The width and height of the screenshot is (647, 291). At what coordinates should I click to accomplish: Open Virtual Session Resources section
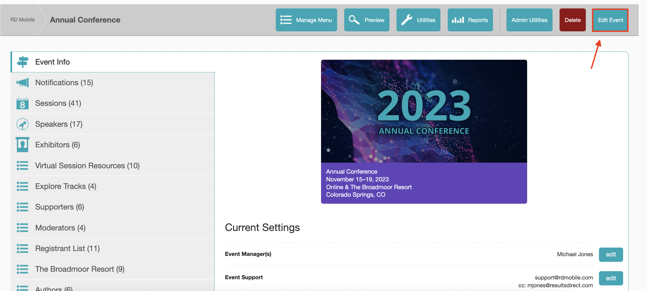pos(87,166)
